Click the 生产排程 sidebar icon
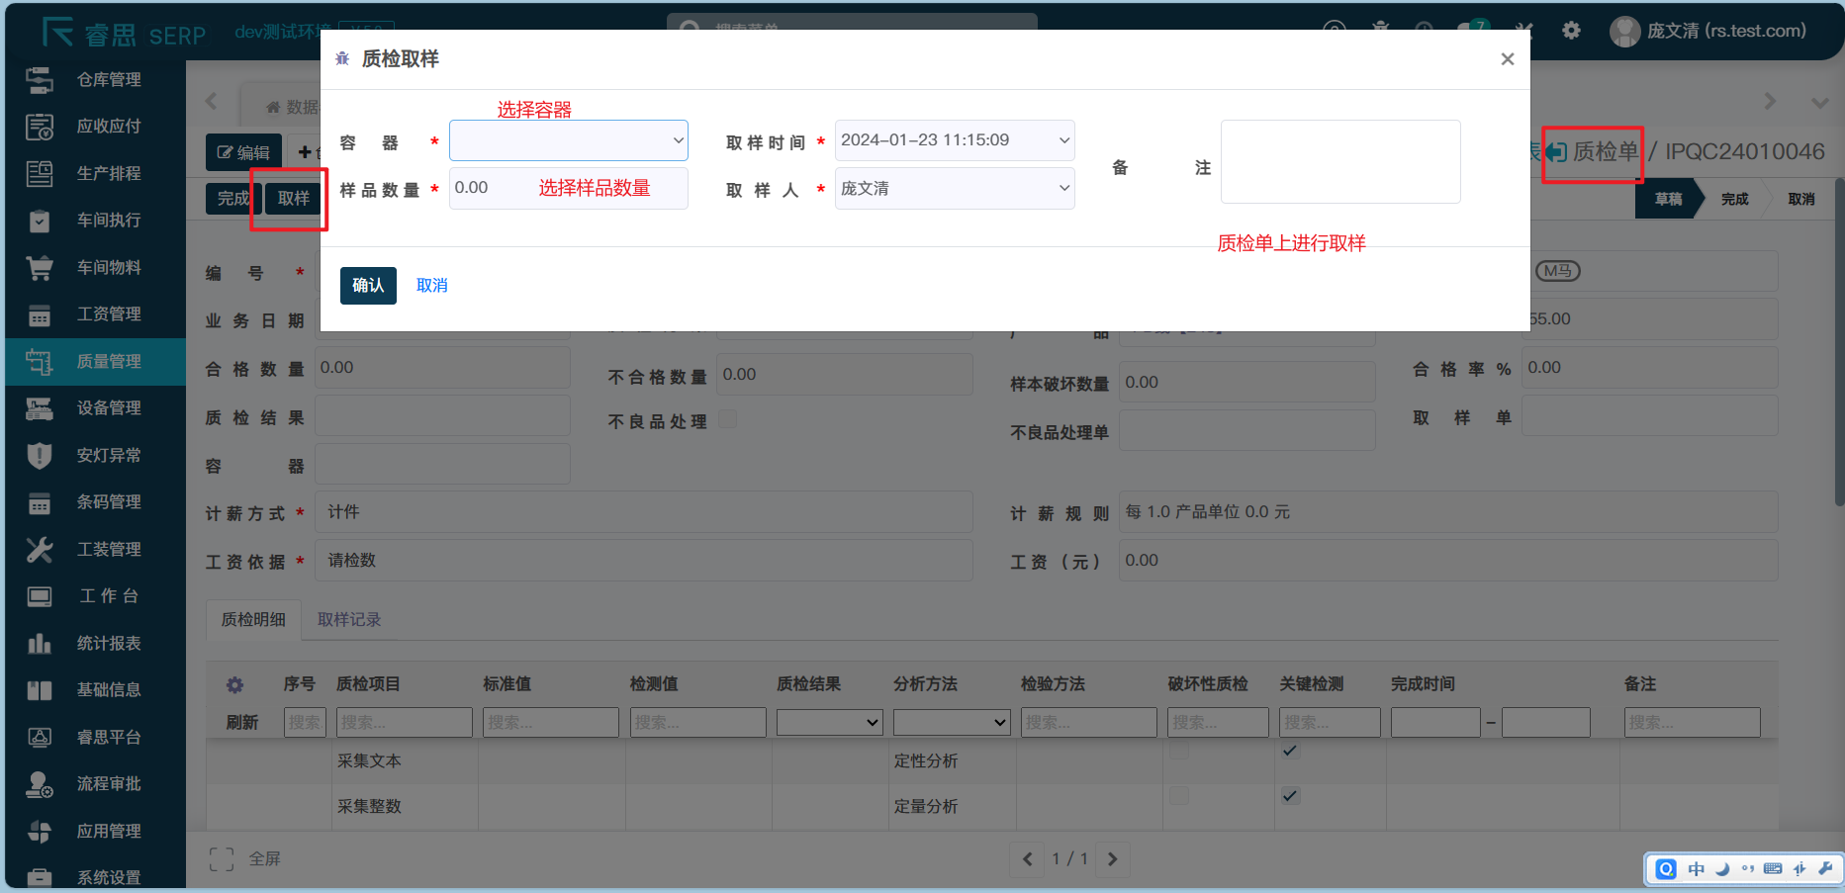This screenshot has width=1845, height=893. [40, 174]
